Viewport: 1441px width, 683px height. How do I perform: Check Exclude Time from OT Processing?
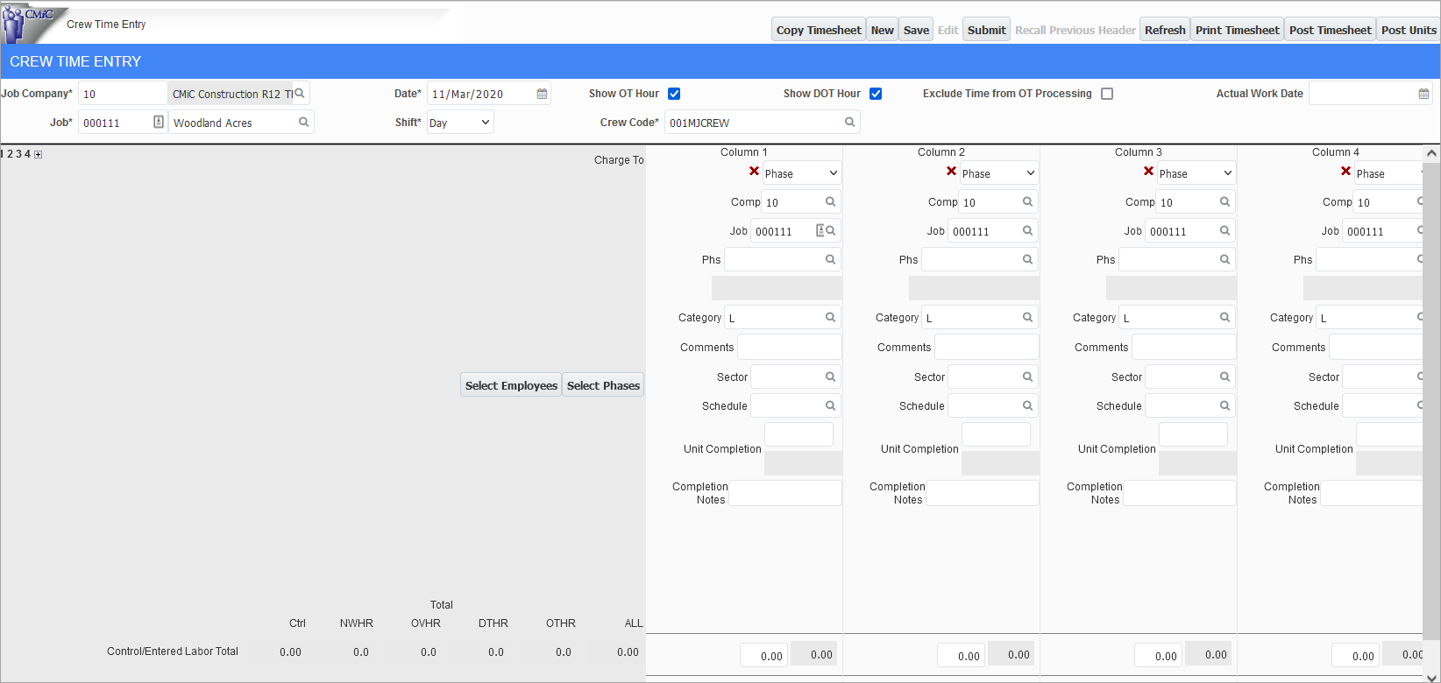[x=1107, y=94]
